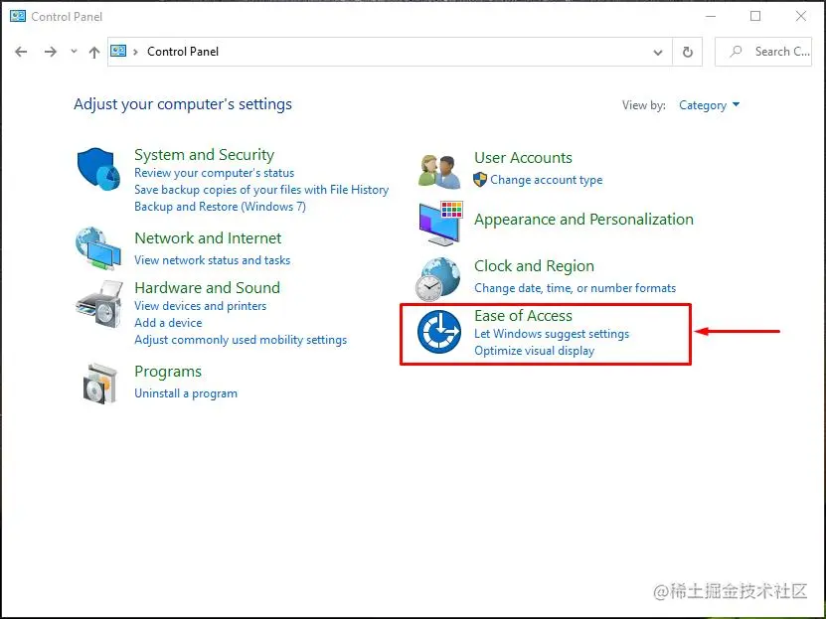This screenshot has height=619, width=826.
Task: Open Clock and Region heading
Action: (x=534, y=266)
